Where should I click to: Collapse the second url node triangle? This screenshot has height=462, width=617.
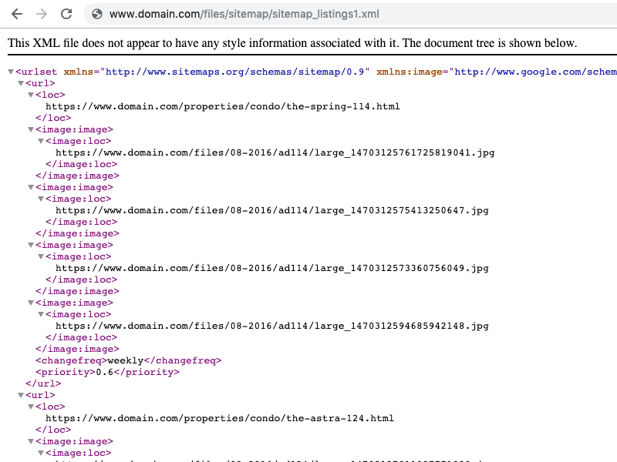coord(21,396)
